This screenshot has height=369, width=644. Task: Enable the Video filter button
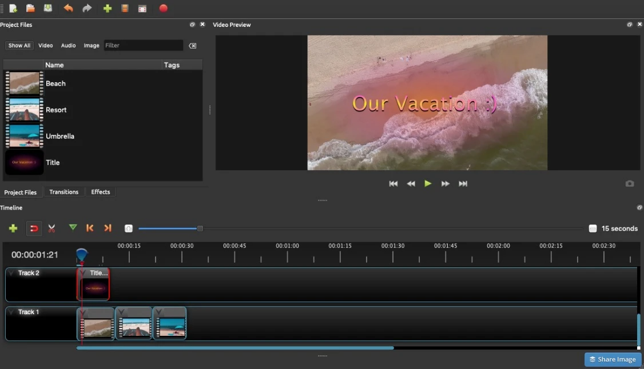pyautogui.click(x=46, y=46)
